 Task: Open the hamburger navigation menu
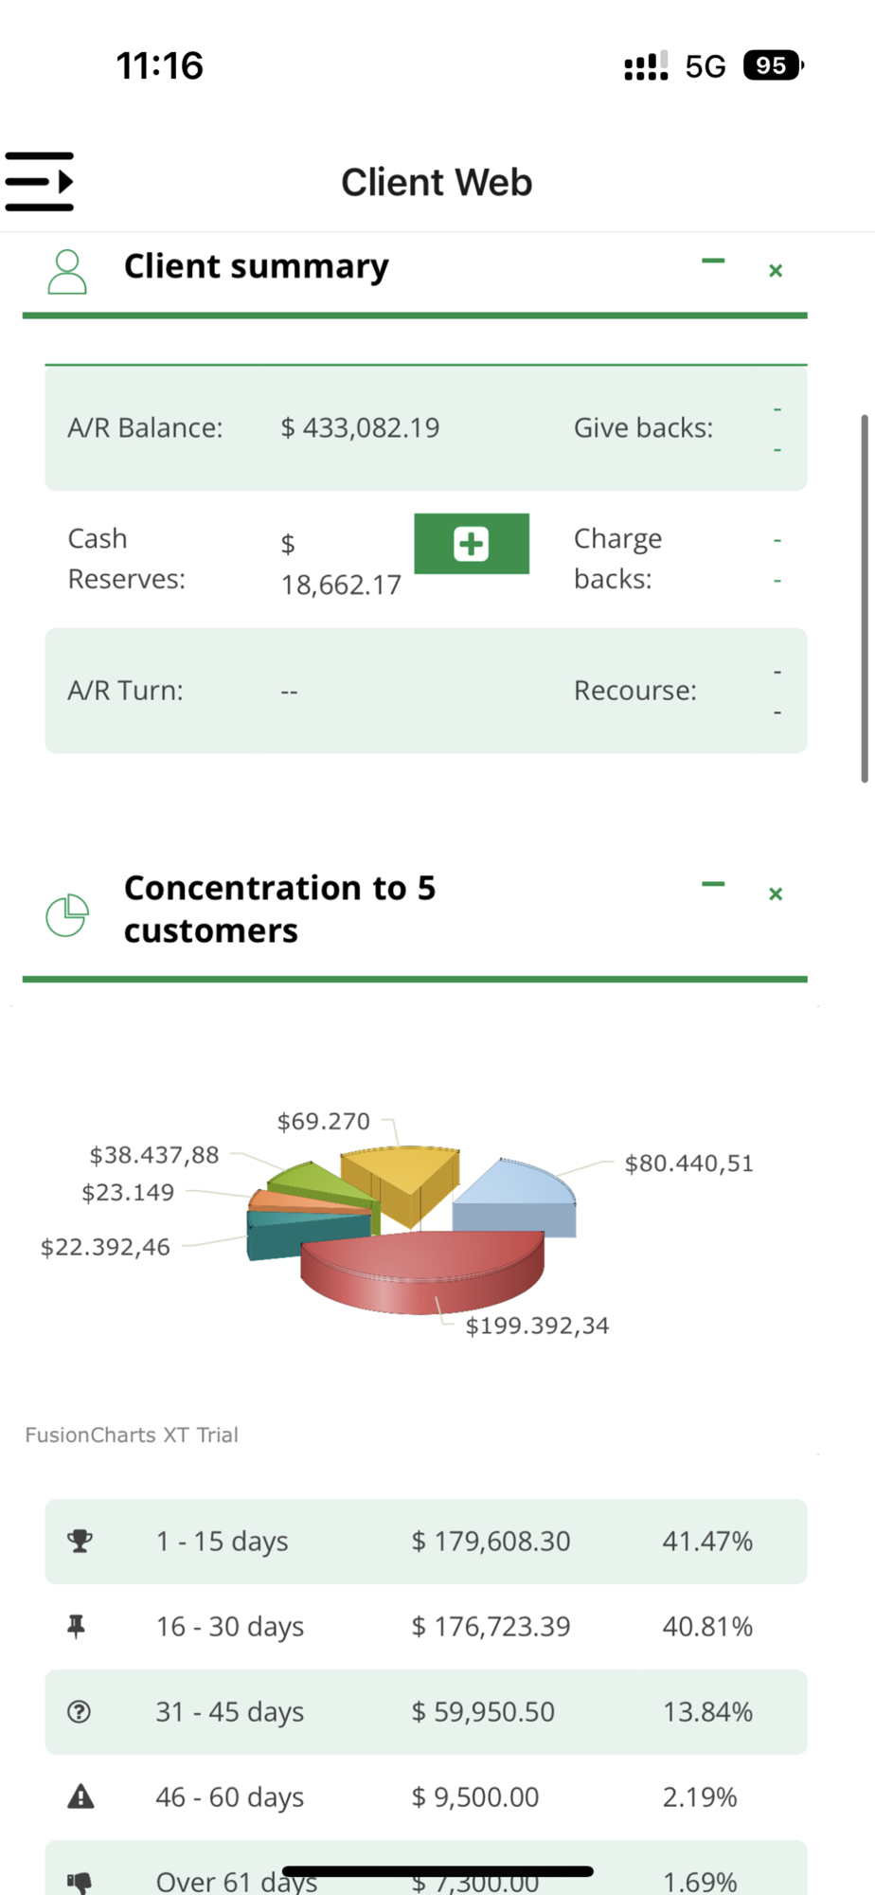(x=40, y=181)
